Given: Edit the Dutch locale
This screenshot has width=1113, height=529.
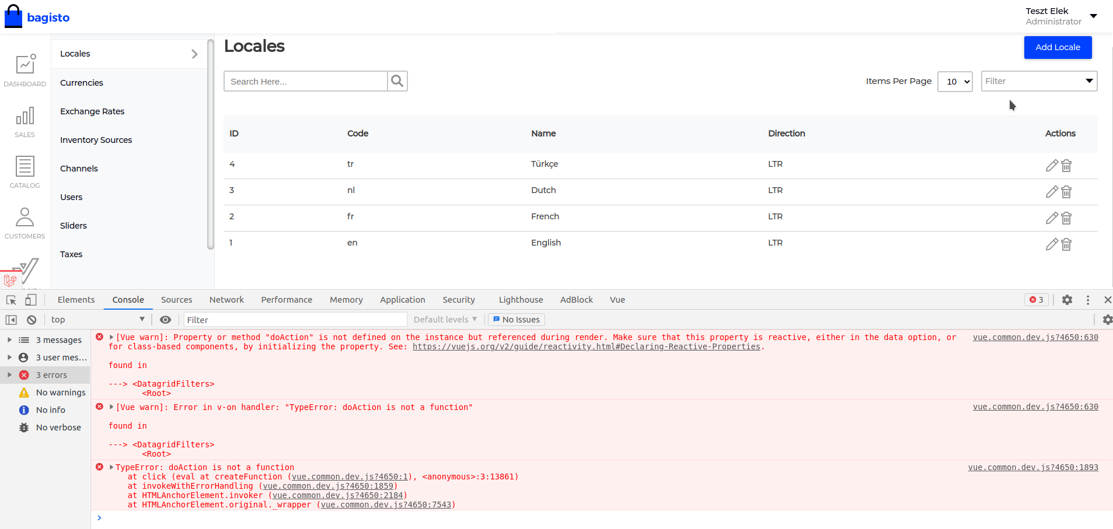Looking at the screenshot, I should pos(1052,192).
